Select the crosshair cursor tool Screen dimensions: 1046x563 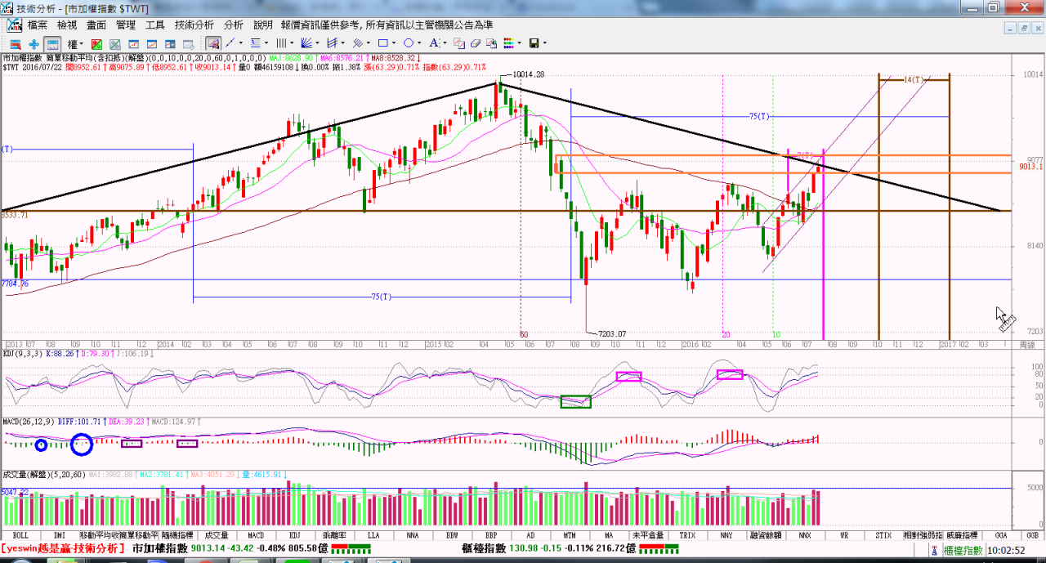click(34, 43)
